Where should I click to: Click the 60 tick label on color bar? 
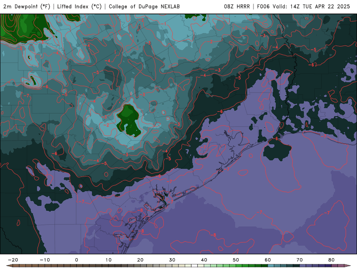(x=268, y=260)
